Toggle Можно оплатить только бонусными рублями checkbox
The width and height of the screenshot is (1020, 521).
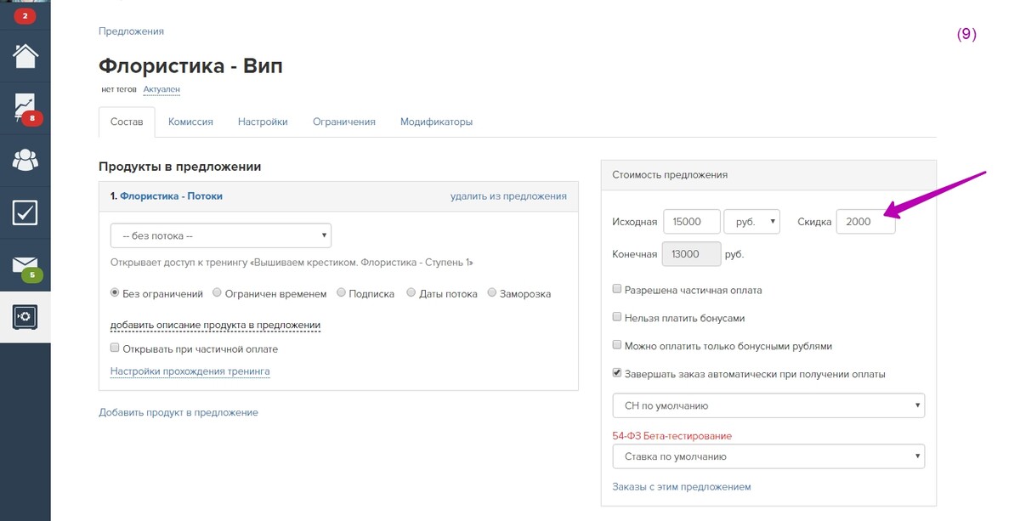pyautogui.click(x=617, y=346)
